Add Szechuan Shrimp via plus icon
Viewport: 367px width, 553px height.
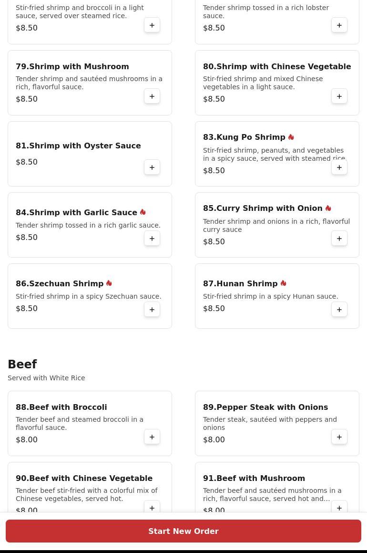pyautogui.click(x=152, y=310)
